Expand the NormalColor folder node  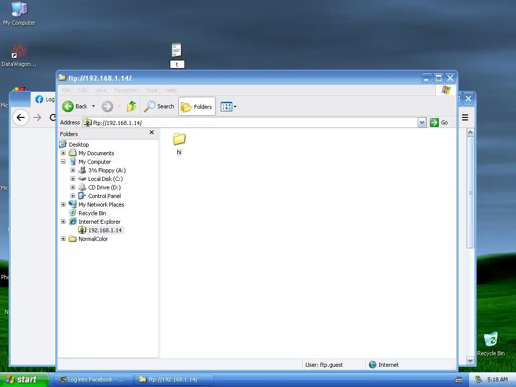(63, 238)
